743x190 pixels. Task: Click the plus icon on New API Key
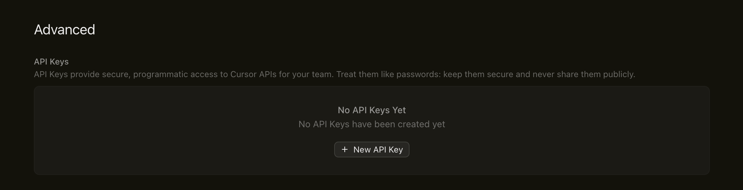click(345, 150)
